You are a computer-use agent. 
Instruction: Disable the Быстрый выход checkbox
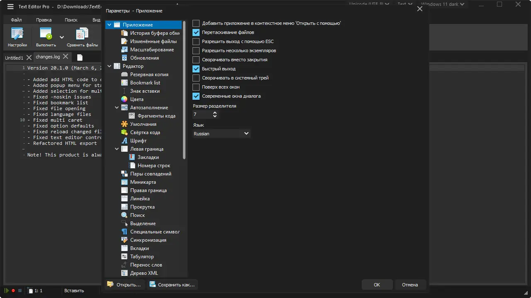click(x=196, y=69)
